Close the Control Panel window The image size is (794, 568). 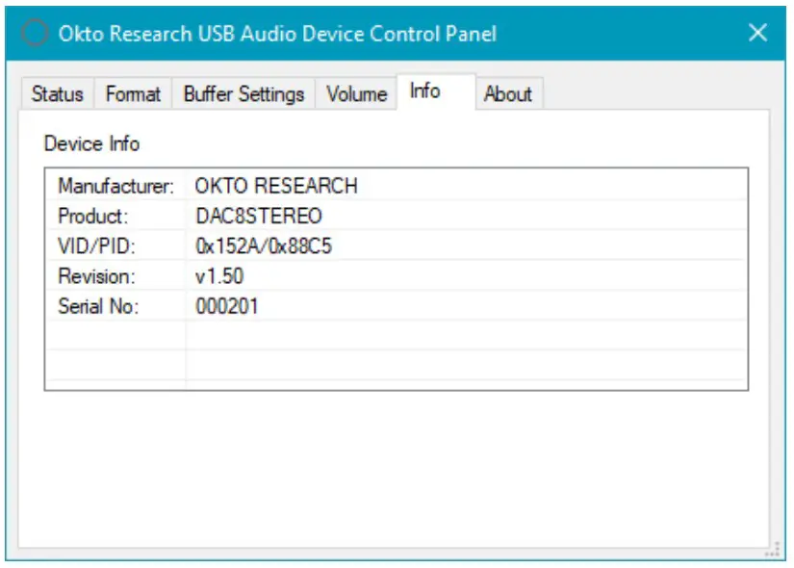click(757, 33)
